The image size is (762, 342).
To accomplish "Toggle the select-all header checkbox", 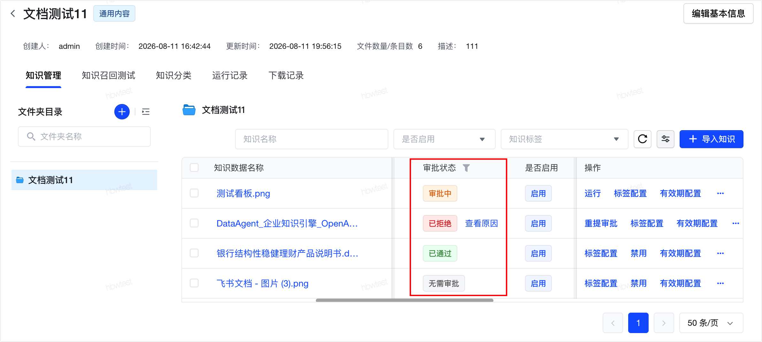I will [x=194, y=167].
